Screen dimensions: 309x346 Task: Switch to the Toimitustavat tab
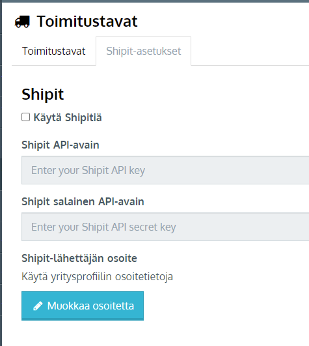[x=54, y=51]
